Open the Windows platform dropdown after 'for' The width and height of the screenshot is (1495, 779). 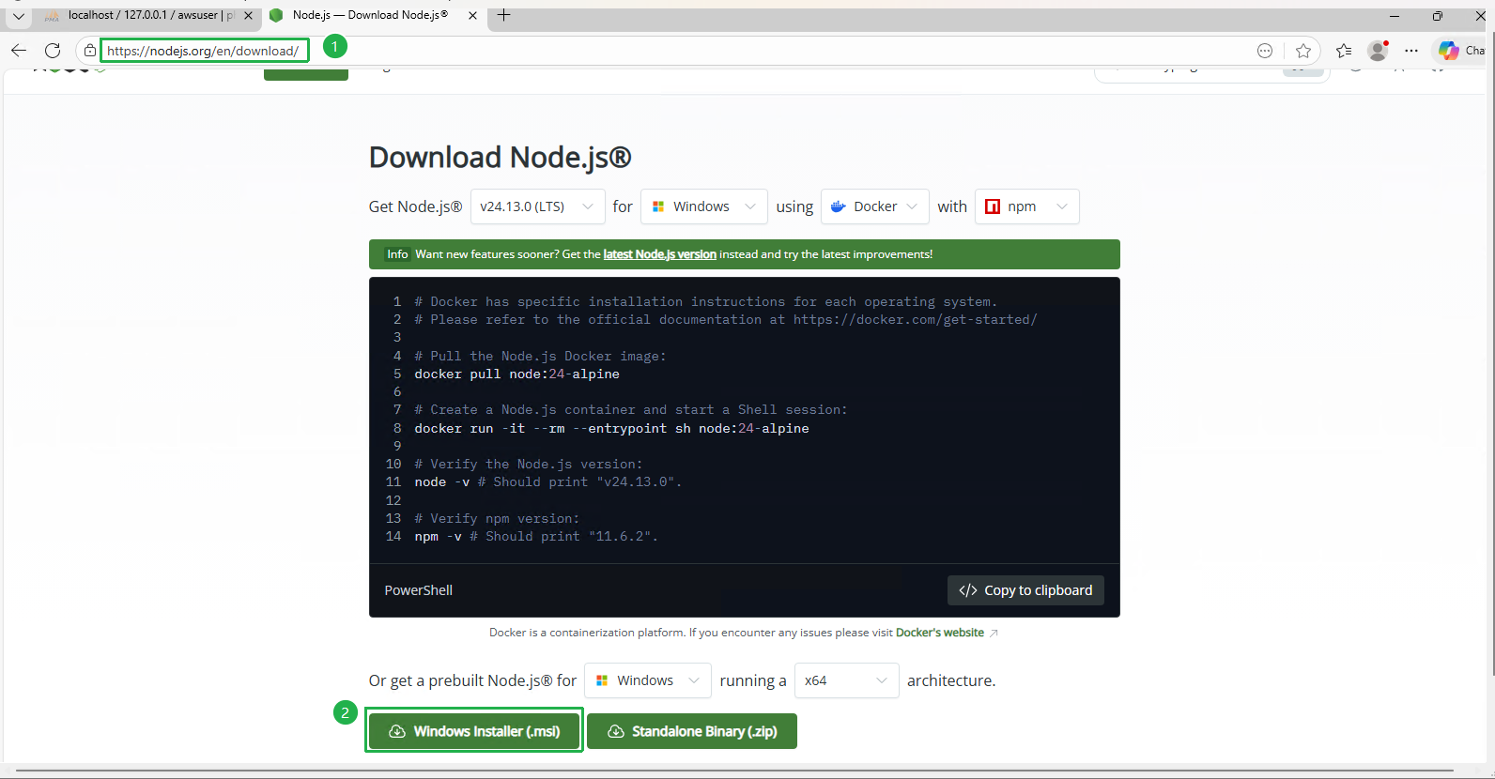point(704,206)
